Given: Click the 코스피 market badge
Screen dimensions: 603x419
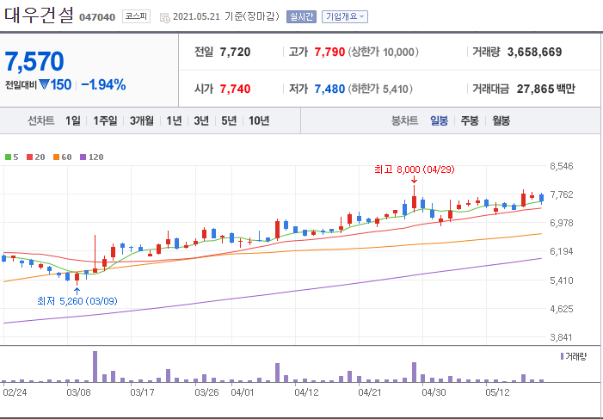Looking at the screenshot, I should coord(136,16).
